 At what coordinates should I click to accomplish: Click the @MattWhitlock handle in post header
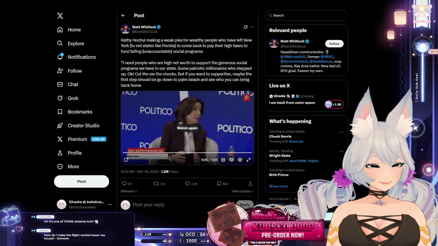pyautogui.click(x=145, y=32)
